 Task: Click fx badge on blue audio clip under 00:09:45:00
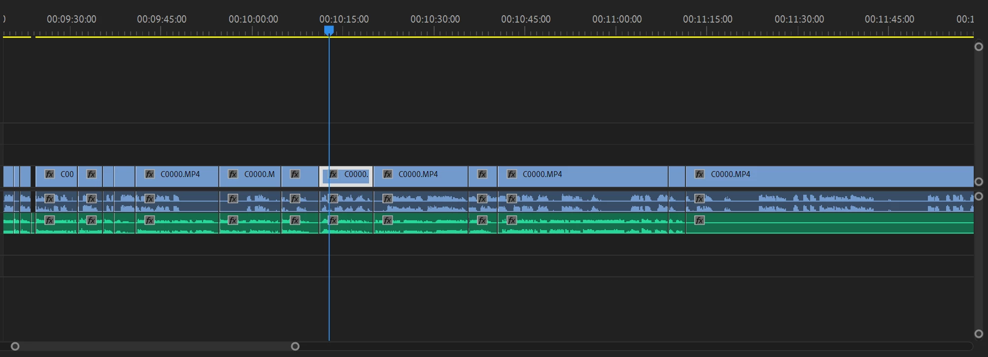tap(149, 199)
